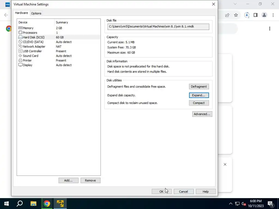Viewport: 279px width, 209px height.
Task: Click the Hard Disk summary '60 GB'
Action: tap(60, 37)
